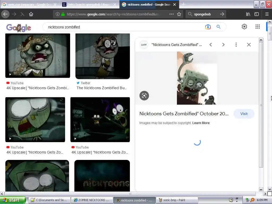Open the Google apps grid
272x204 pixels.
click(258, 27)
